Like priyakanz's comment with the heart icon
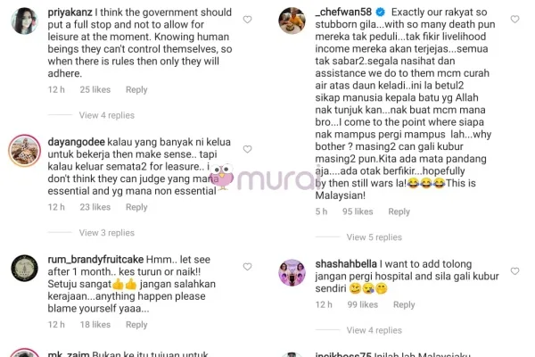535x357 pixels. click(x=247, y=20)
